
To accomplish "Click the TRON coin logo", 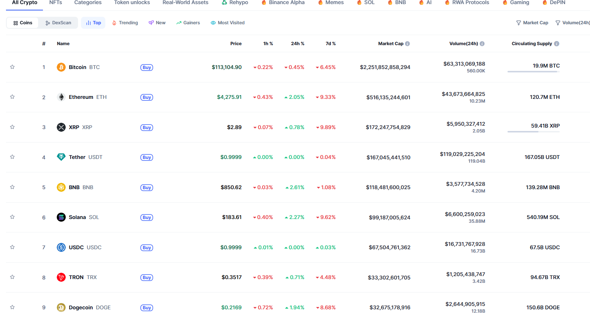I will click(x=61, y=277).
